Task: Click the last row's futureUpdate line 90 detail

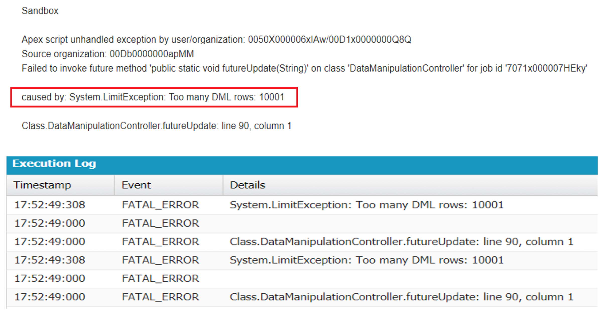Action: click(x=401, y=297)
